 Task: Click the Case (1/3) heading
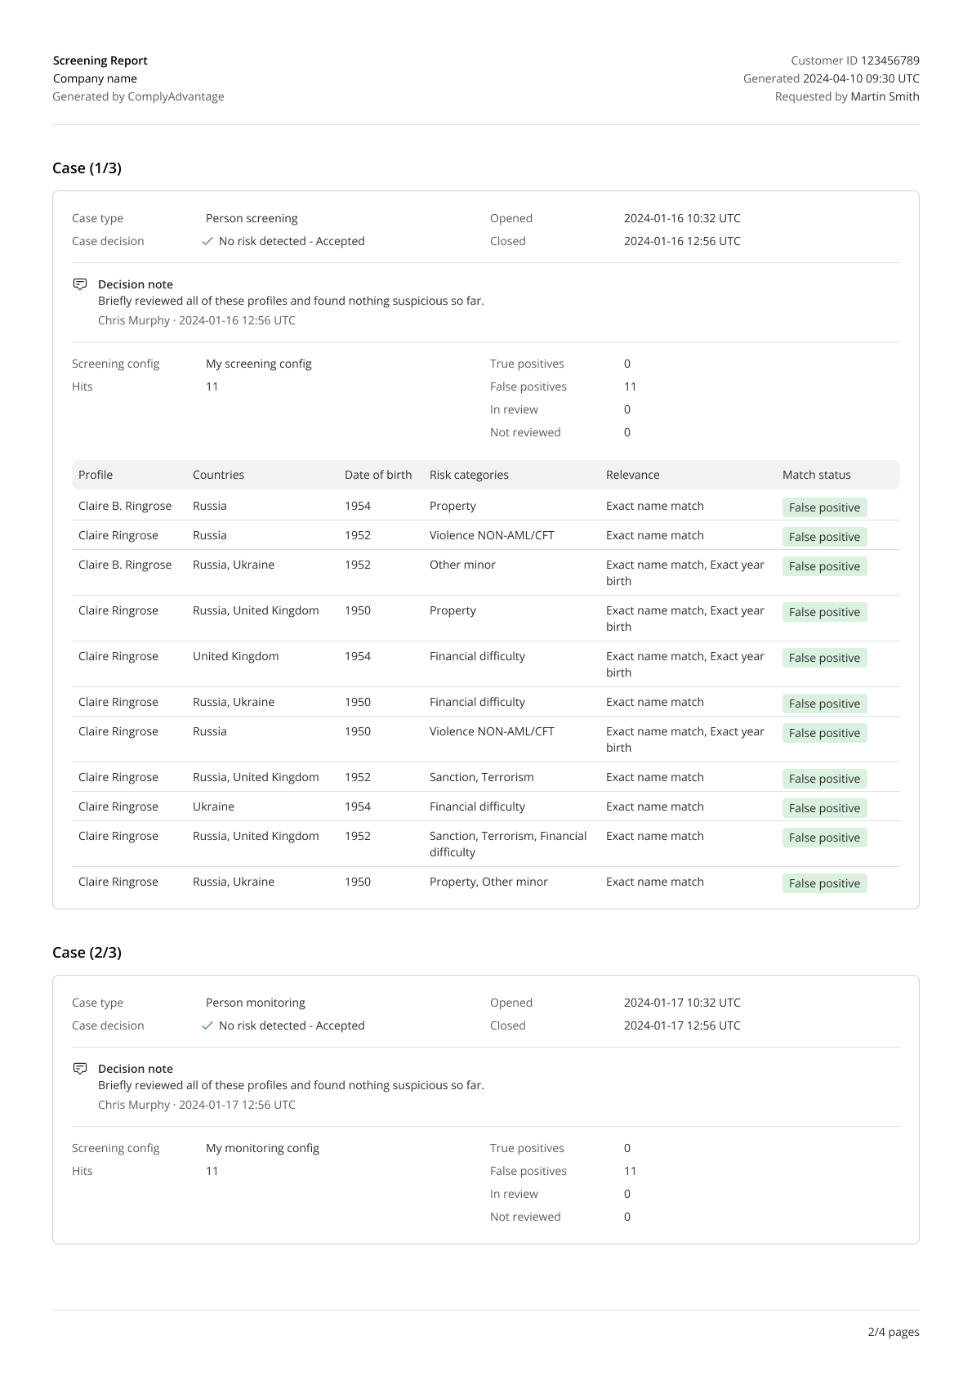click(x=87, y=168)
